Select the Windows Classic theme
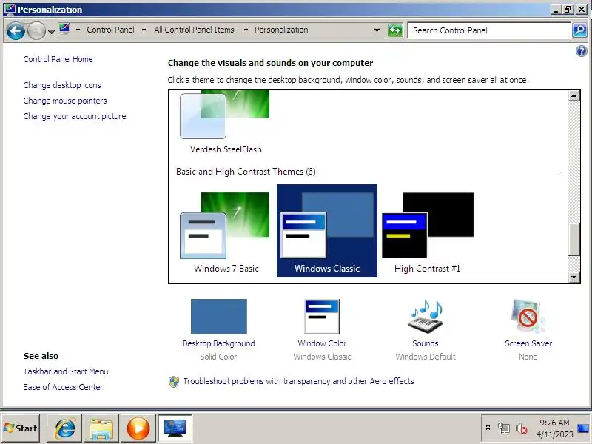This screenshot has width=592, height=444. 327,231
